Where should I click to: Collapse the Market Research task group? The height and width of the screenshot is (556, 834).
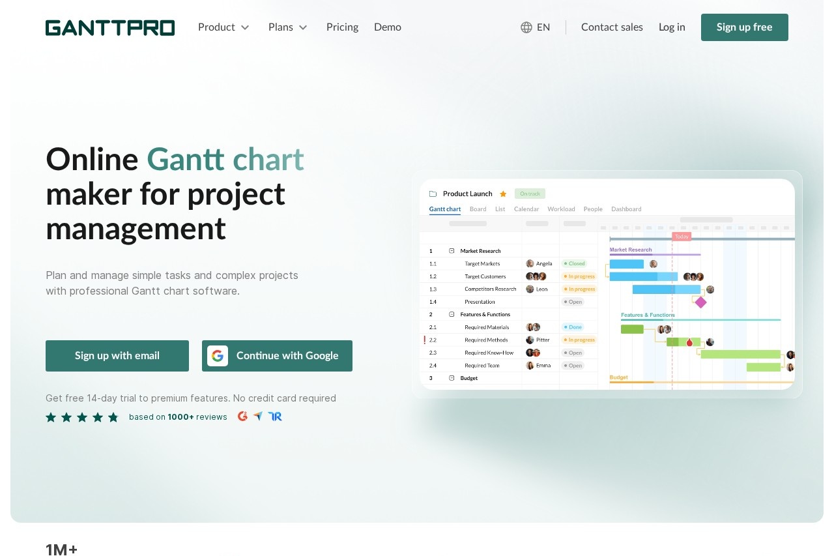point(452,251)
